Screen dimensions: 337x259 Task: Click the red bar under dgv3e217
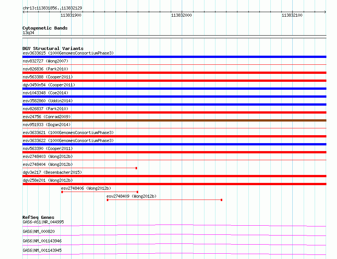click(x=174, y=176)
